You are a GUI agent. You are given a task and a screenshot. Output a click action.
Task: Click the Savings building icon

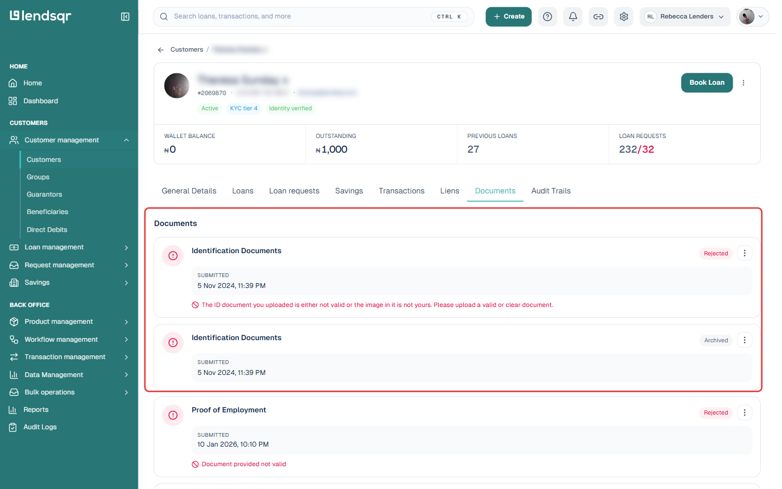pyautogui.click(x=14, y=283)
